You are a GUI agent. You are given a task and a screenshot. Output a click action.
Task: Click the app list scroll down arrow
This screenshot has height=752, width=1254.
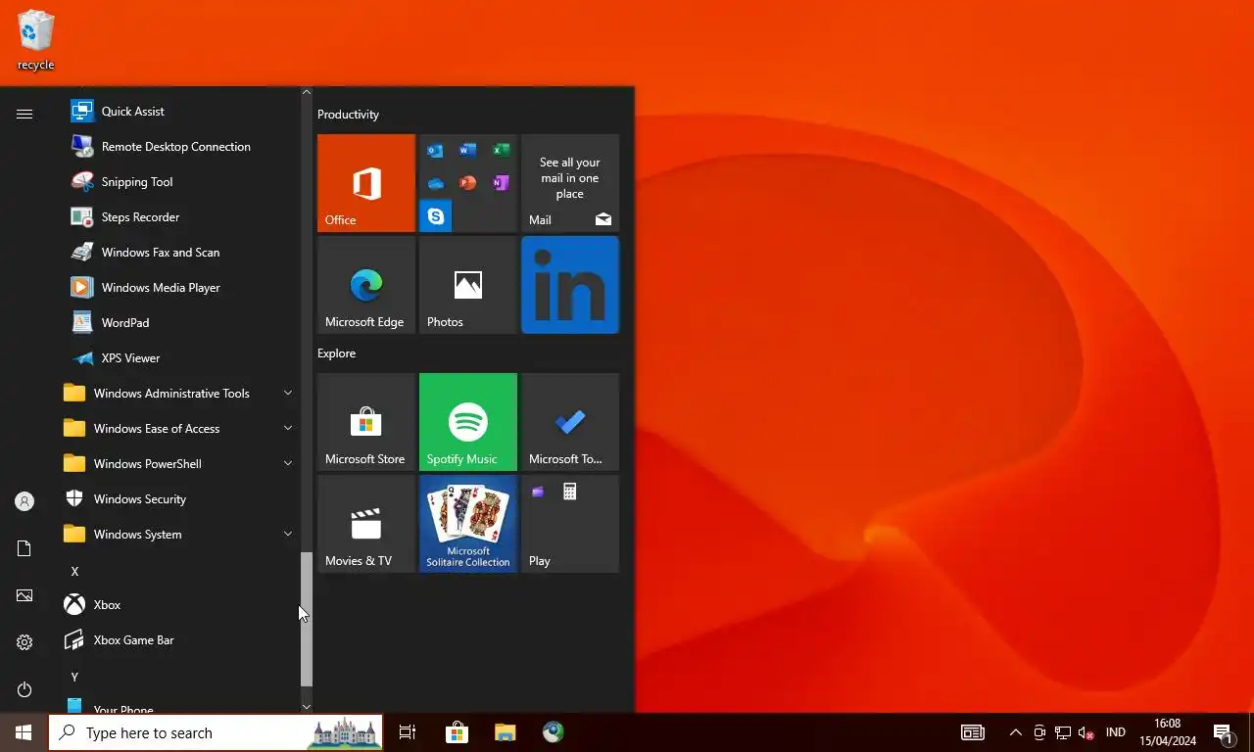tap(306, 706)
